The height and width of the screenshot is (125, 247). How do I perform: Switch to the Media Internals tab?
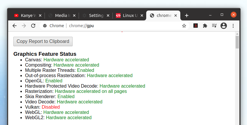pyautogui.click(x=61, y=15)
